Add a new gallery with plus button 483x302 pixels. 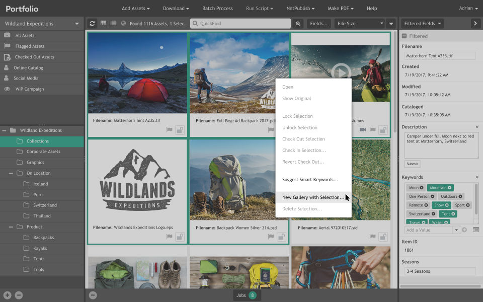click(8, 295)
